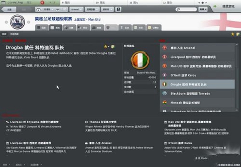
Task: Click the medical icon beside Thomas headline
Action: click(86, 122)
